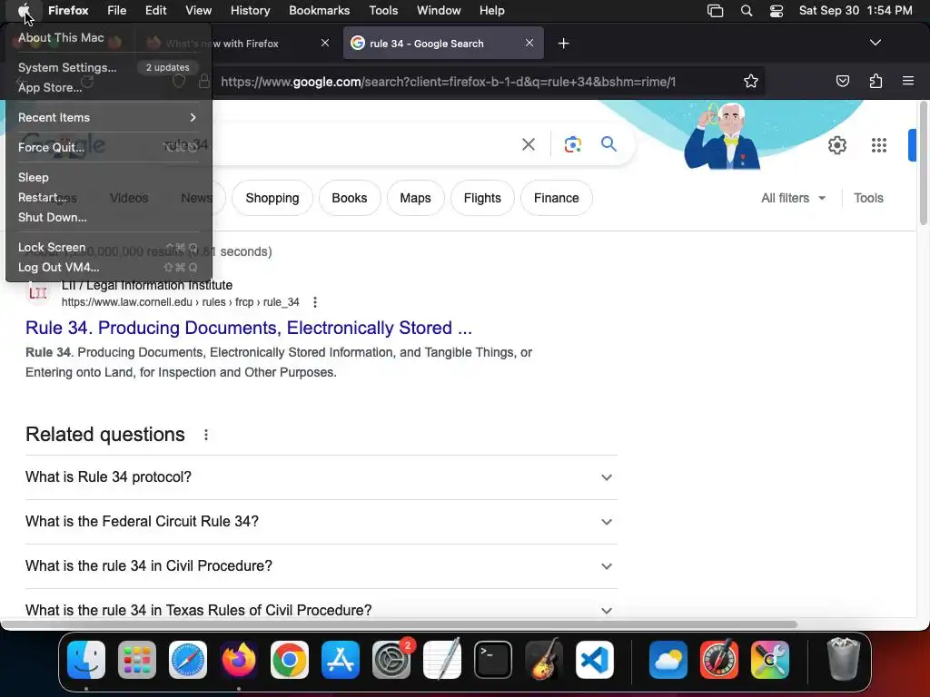
Task: Click the Stage Manager icon in the menu bar
Action: (x=716, y=11)
